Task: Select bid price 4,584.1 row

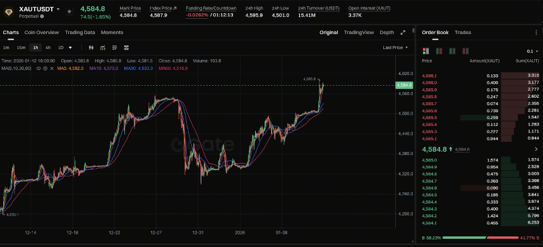Action: (480, 223)
